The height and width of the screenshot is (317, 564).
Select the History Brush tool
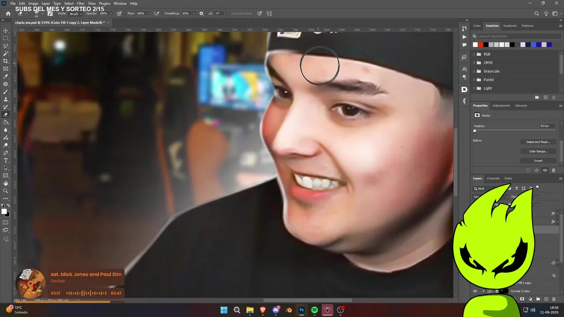(6, 107)
